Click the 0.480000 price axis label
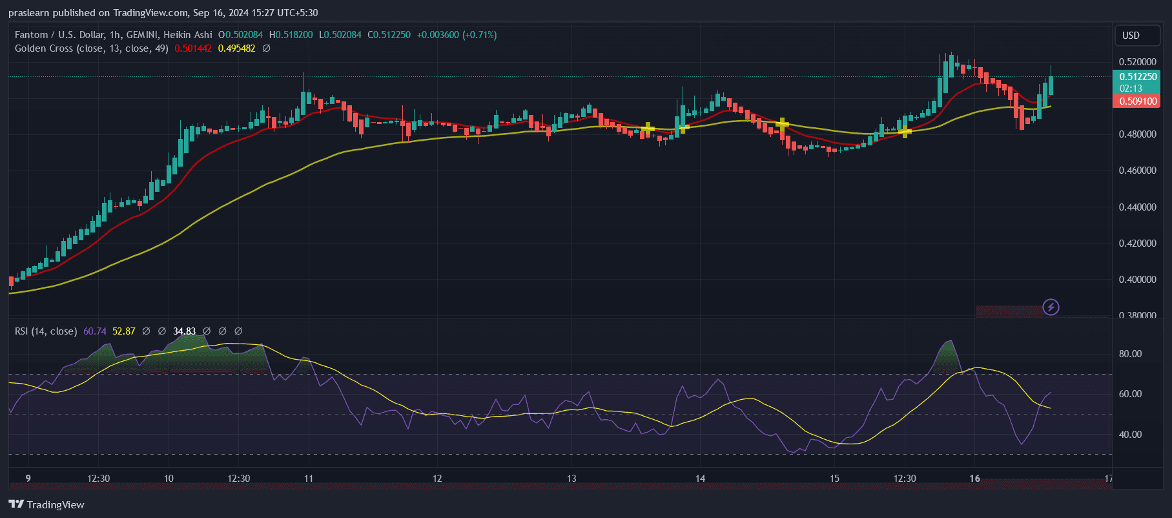This screenshot has width=1172, height=518. tap(1137, 134)
